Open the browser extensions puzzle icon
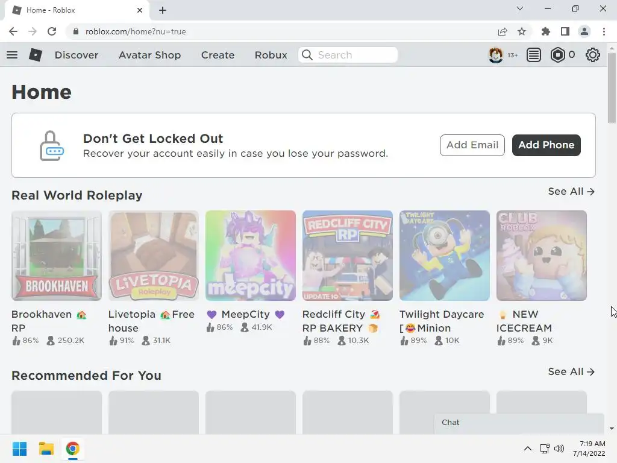Viewport: 617px width, 463px height. [546, 31]
